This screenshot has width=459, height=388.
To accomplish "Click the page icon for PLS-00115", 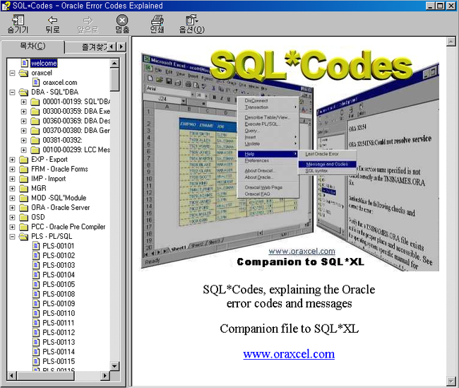I will point(36,361).
